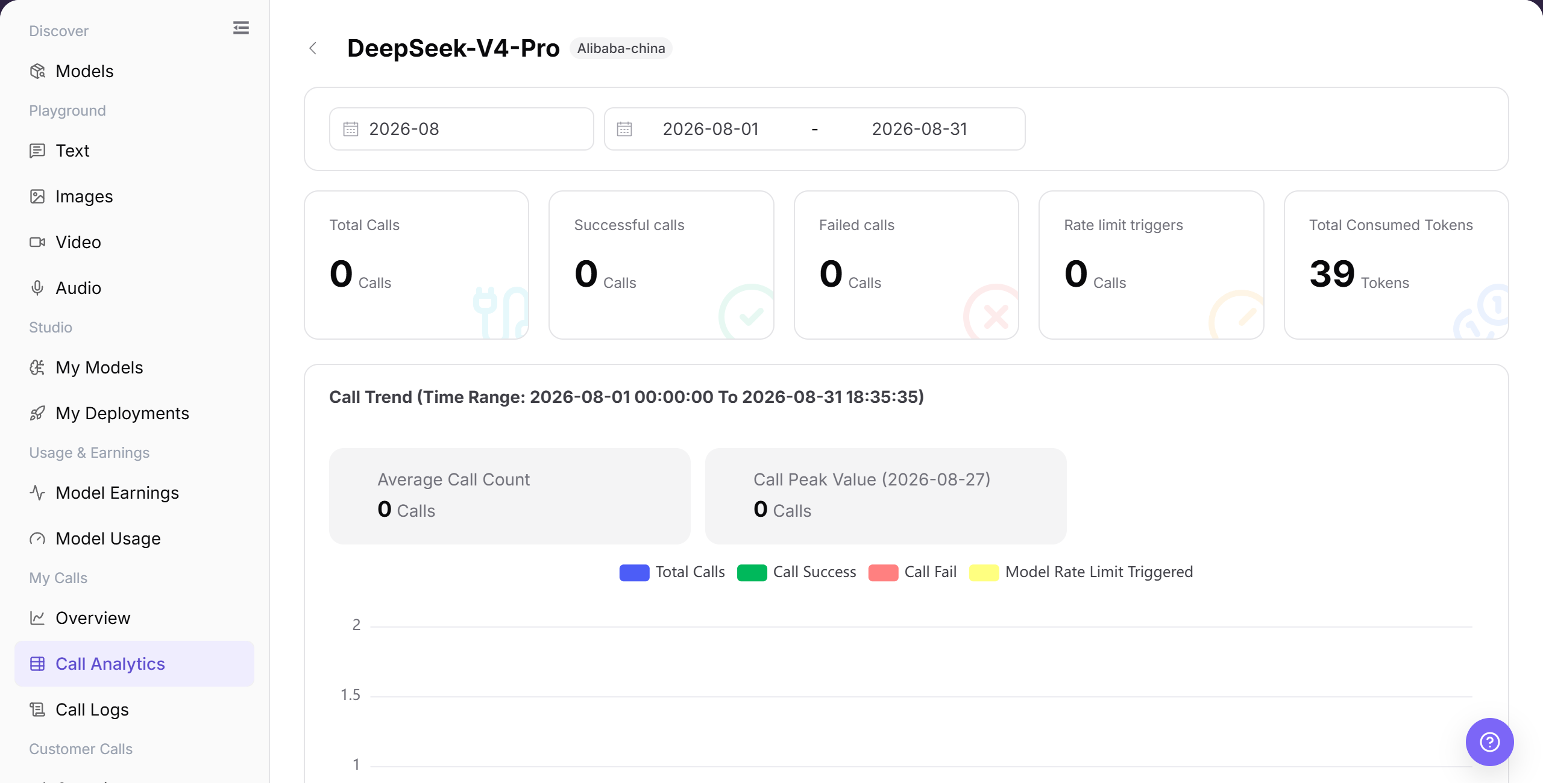1543x783 pixels.
Task: Open Call Logs
Action: coord(134,710)
